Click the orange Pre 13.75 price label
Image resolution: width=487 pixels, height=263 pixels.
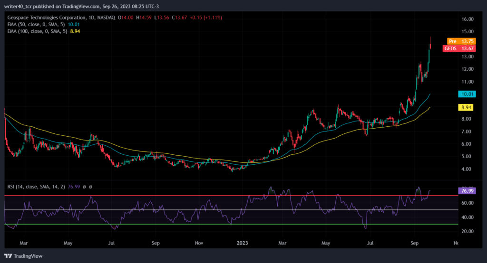coord(461,41)
